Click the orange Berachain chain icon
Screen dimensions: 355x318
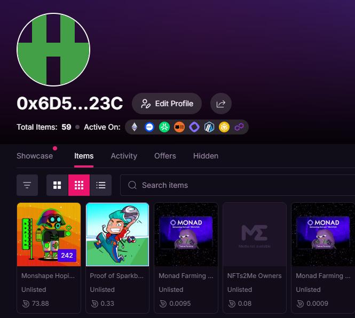tap(179, 127)
